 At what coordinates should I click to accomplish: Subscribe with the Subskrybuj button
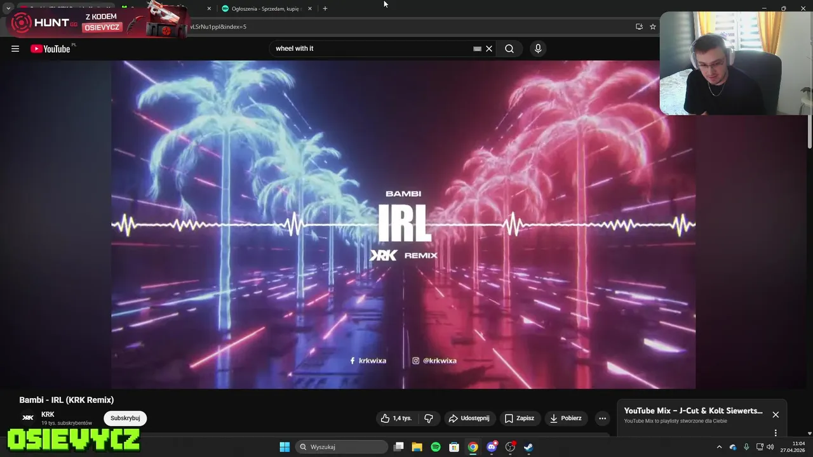pyautogui.click(x=125, y=418)
